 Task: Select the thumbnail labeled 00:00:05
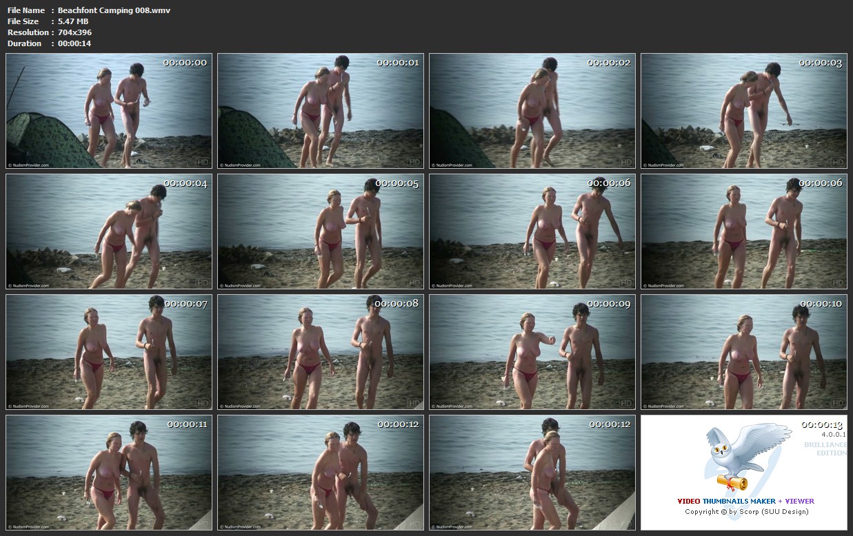pos(321,231)
